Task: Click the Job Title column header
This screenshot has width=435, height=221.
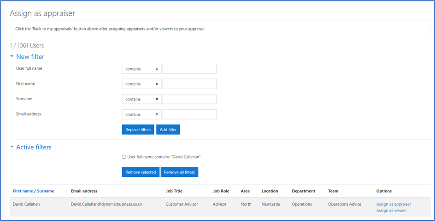Action: pyautogui.click(x=174, y=191)
